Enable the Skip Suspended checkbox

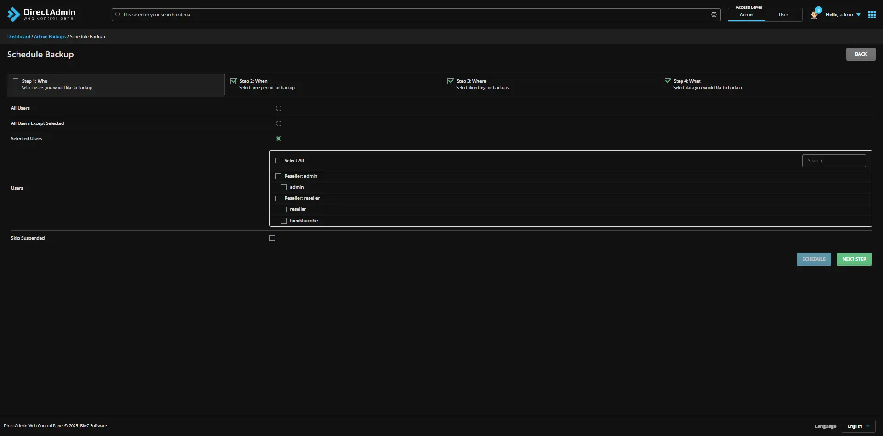(272, 239)
